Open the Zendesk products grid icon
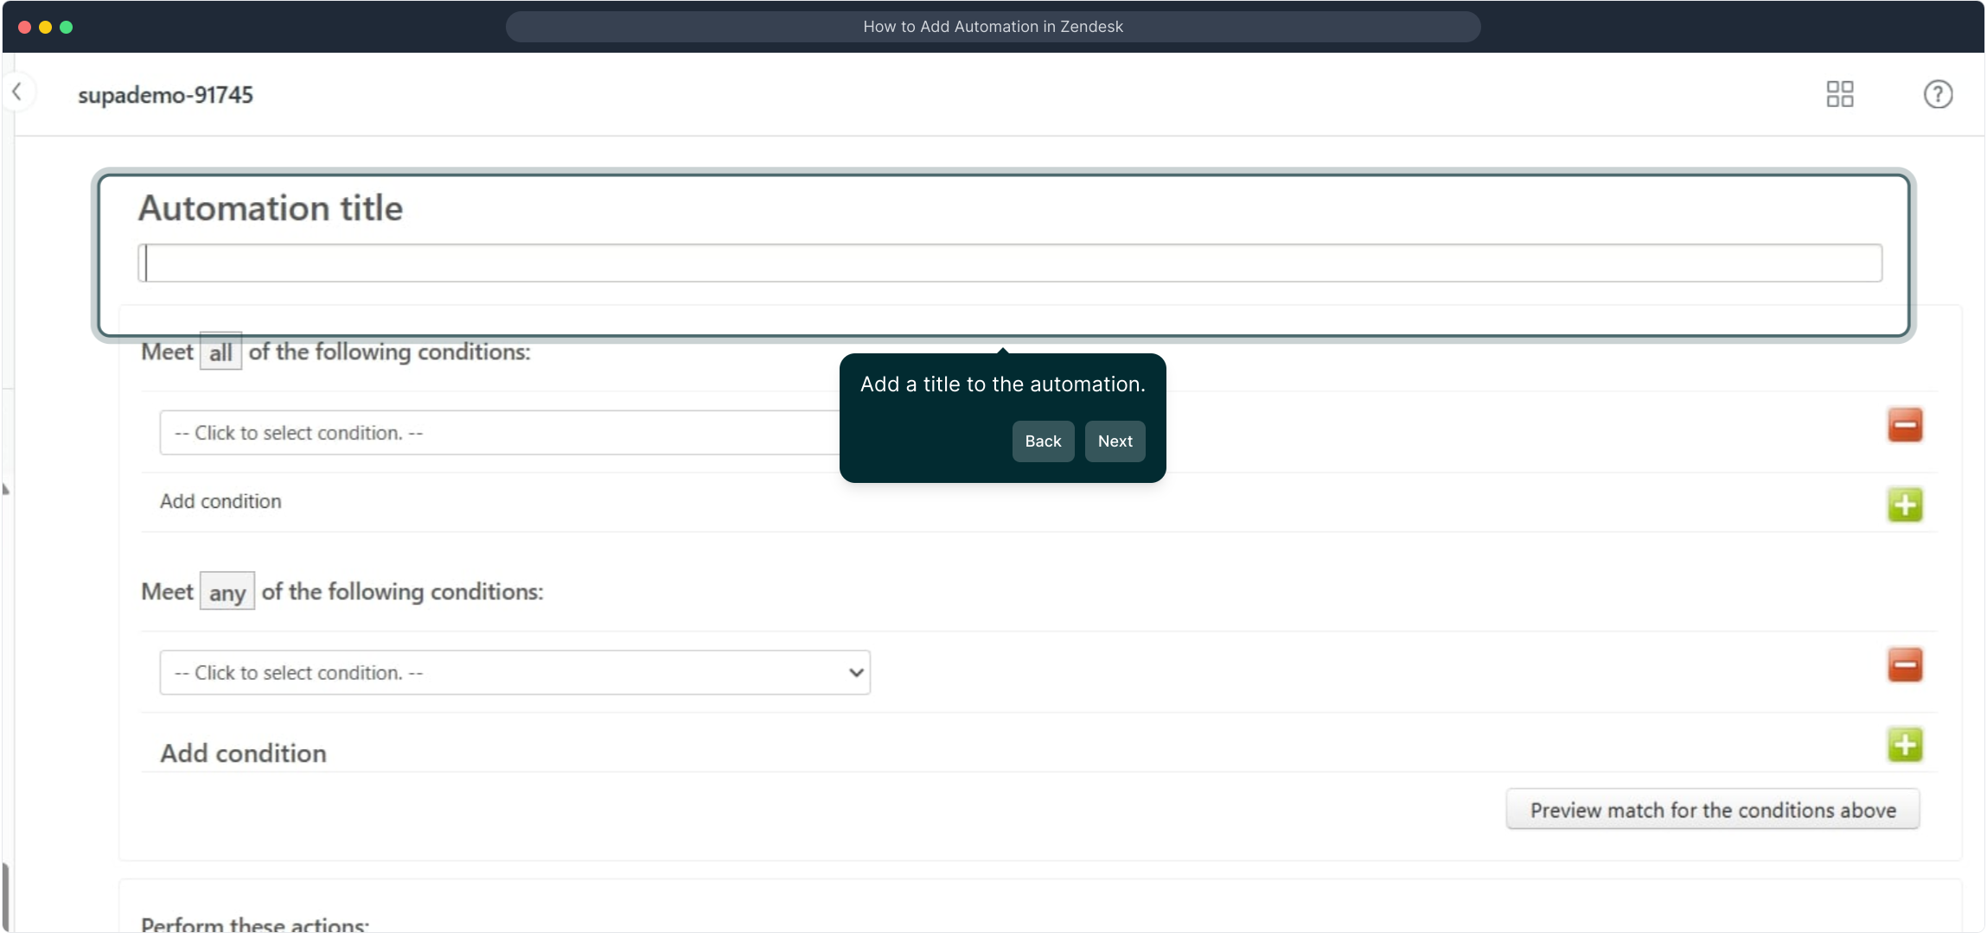 click(1839, 93)
